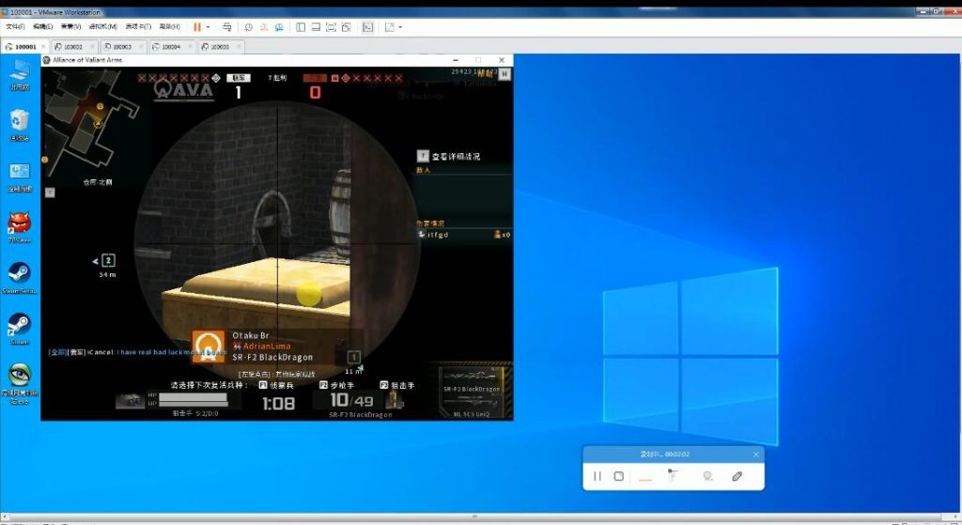The height and width of the screenshot is (525, 962).
Task: Select 步枪手 as next respawn class
Action: point(337,385)
